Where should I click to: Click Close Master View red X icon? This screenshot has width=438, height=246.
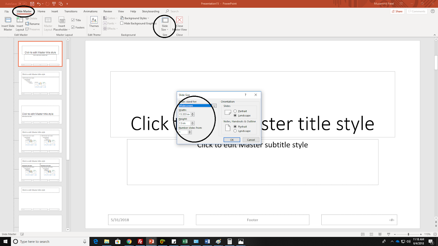coord(180,20)
